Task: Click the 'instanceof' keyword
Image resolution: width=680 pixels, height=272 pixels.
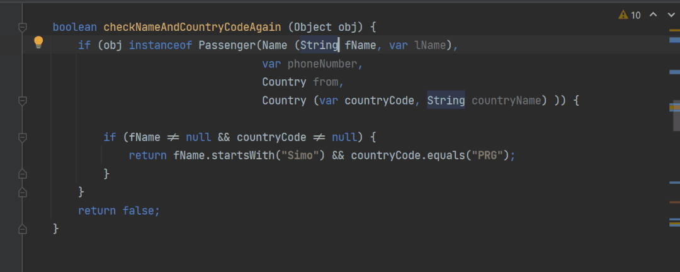Action: (x=161, y=45)
